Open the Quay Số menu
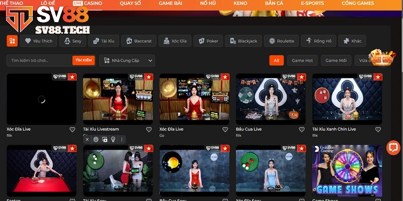This screenshot has width=403, height=201. (x=130, y=3)
